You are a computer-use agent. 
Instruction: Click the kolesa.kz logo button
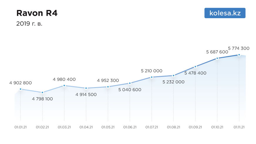[225, 13]
